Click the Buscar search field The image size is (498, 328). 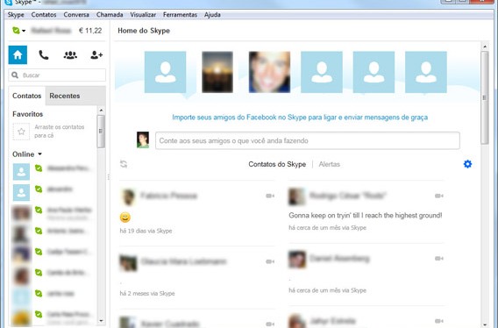tap(57, 75)
